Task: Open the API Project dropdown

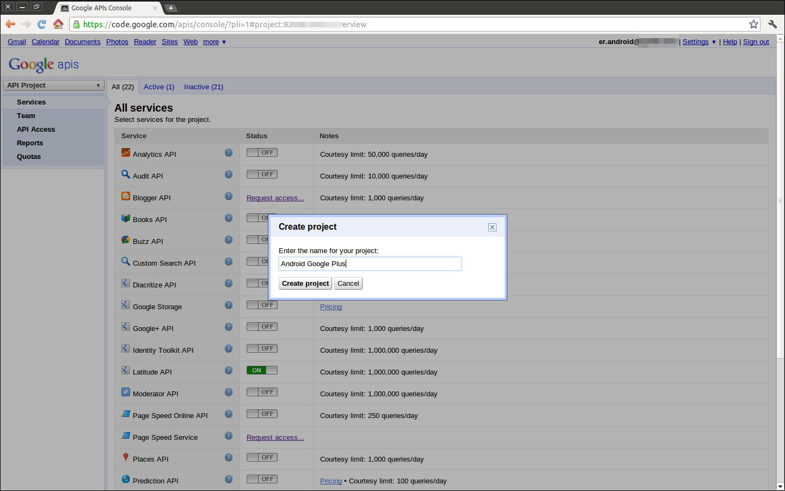Action: [53, 85]
